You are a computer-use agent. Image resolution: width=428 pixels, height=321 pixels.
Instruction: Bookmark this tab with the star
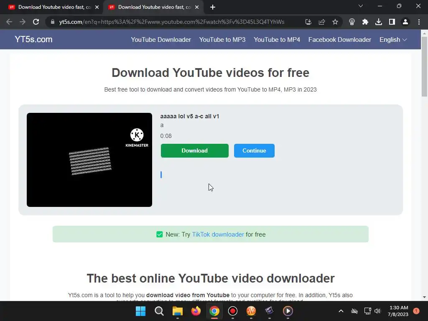point(335,22)
